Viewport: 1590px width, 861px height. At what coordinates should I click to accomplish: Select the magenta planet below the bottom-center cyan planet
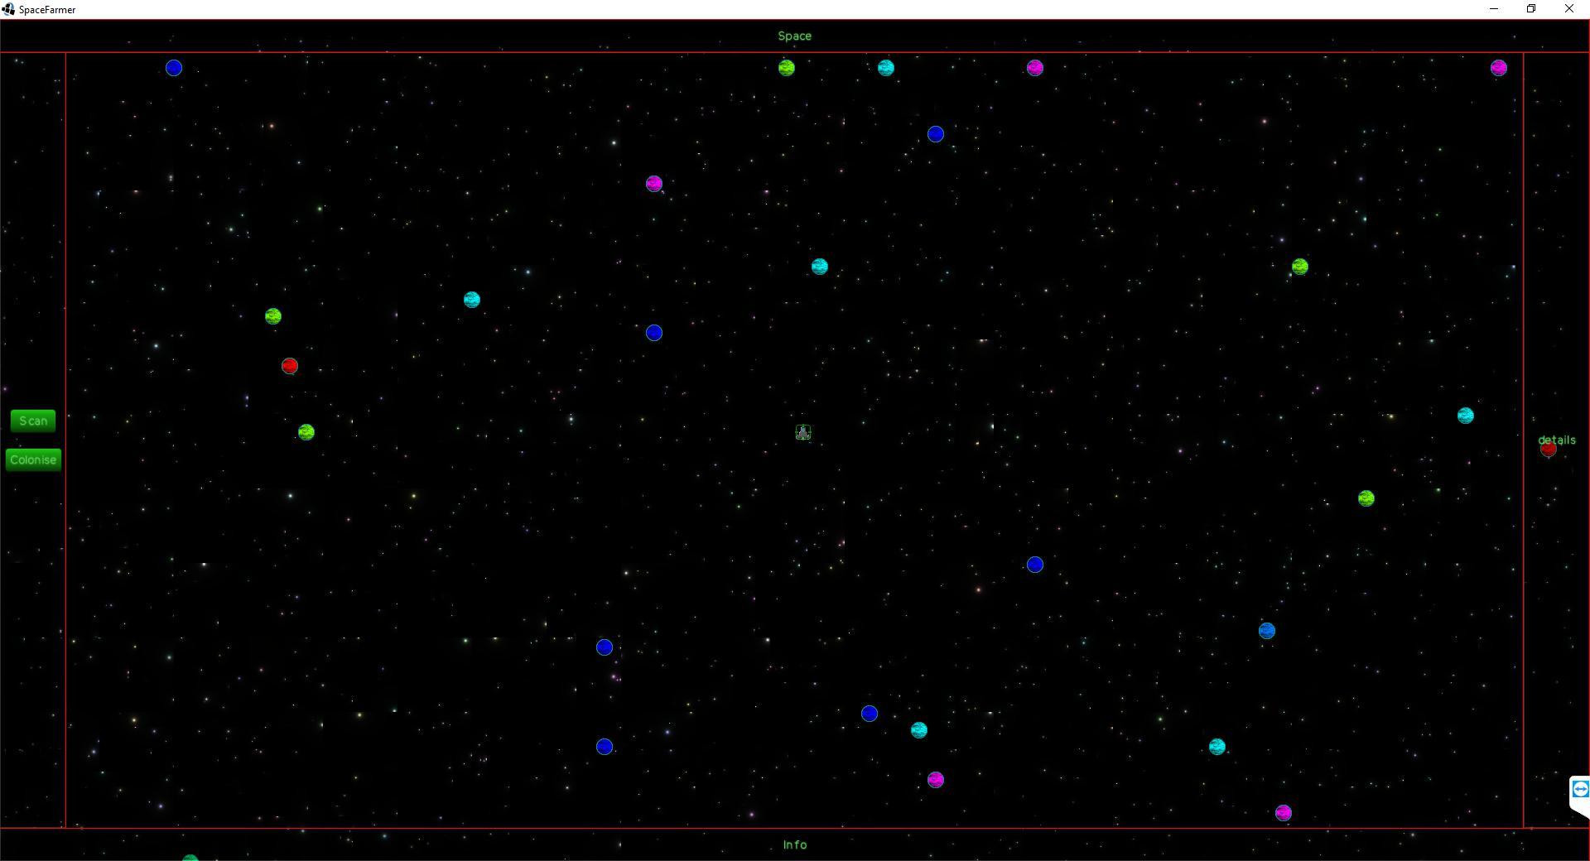coord(936,780)
